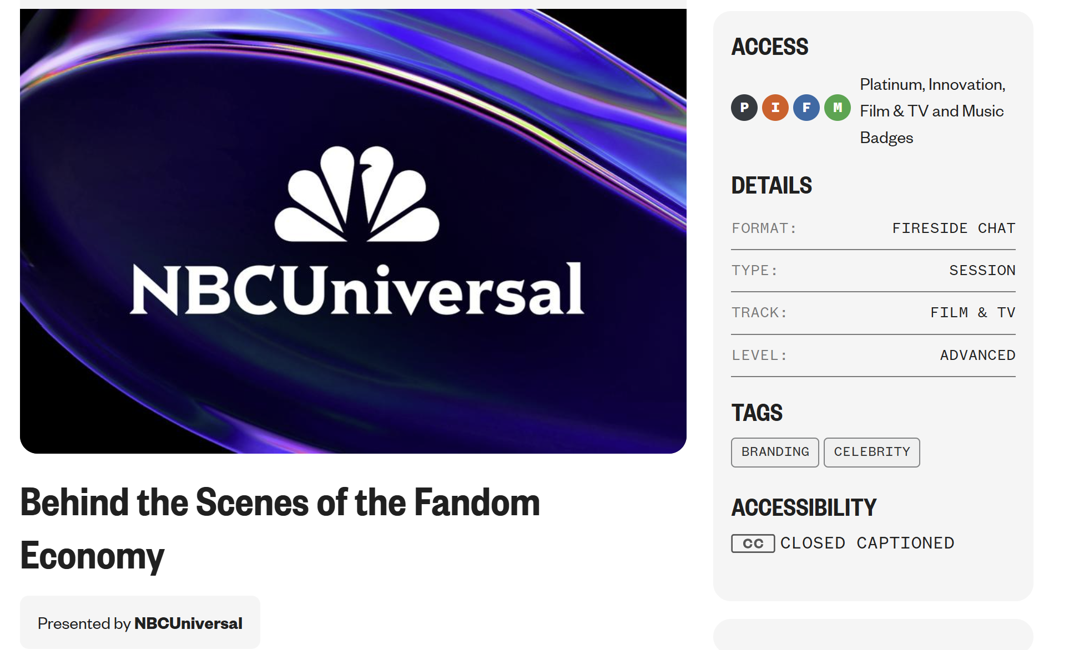Viewport: 1079px width, 650px height.
Task: Click the NBCUniversal wordmark in banner
Action: click(x=357, y=290)
